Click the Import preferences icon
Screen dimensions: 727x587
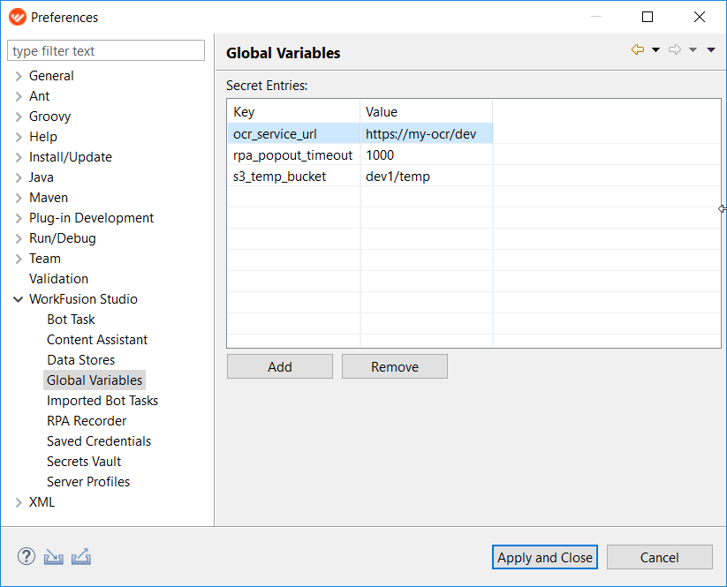click(53, 556)
